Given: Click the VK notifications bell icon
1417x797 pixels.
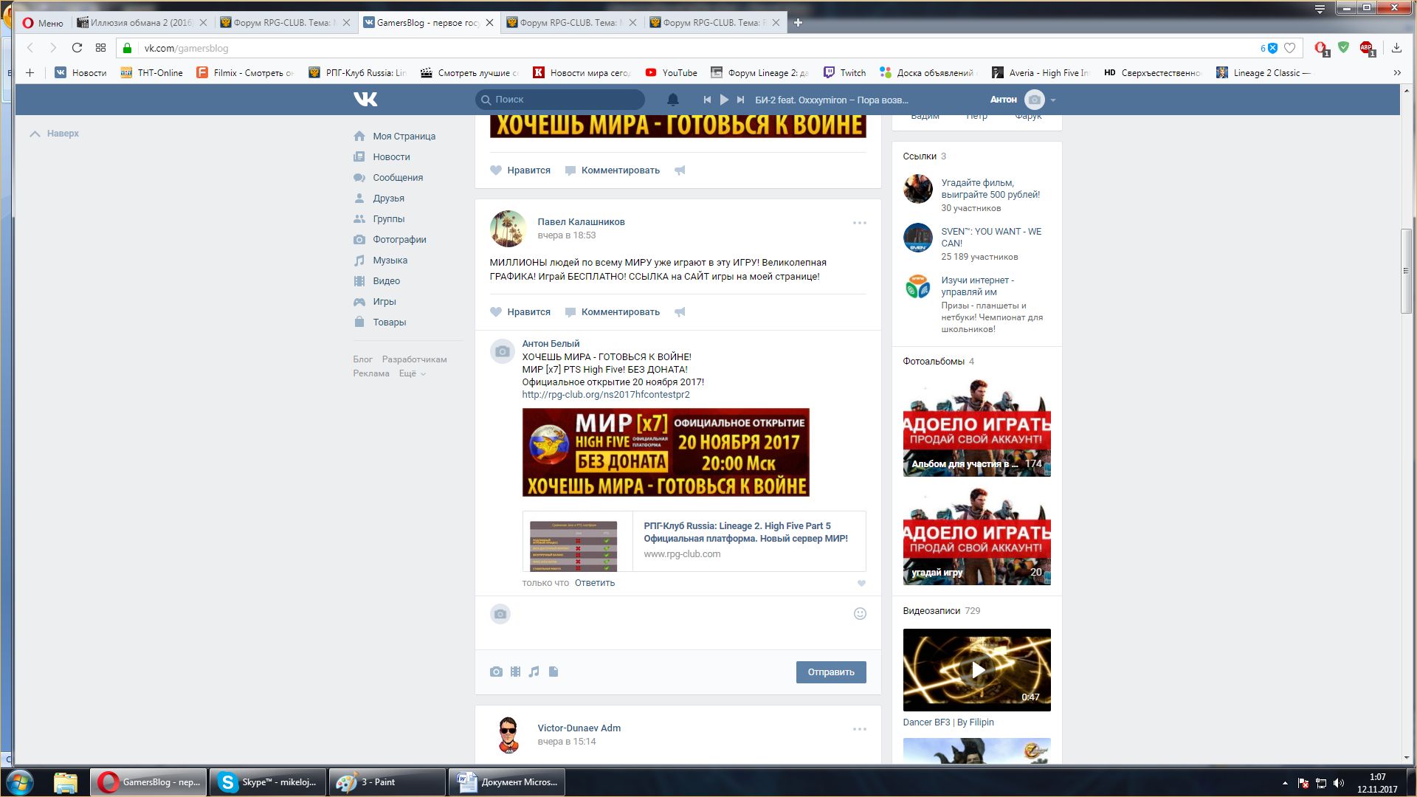Looking at the screenshot, I should (672, 99).
